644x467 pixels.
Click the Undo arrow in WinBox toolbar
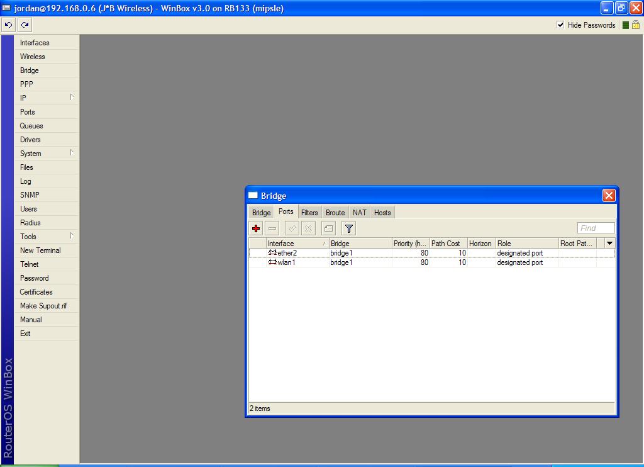click(x=8, y=25)
